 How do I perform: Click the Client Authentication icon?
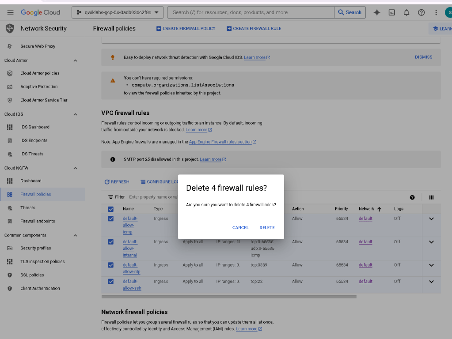[x=10, y=288]
